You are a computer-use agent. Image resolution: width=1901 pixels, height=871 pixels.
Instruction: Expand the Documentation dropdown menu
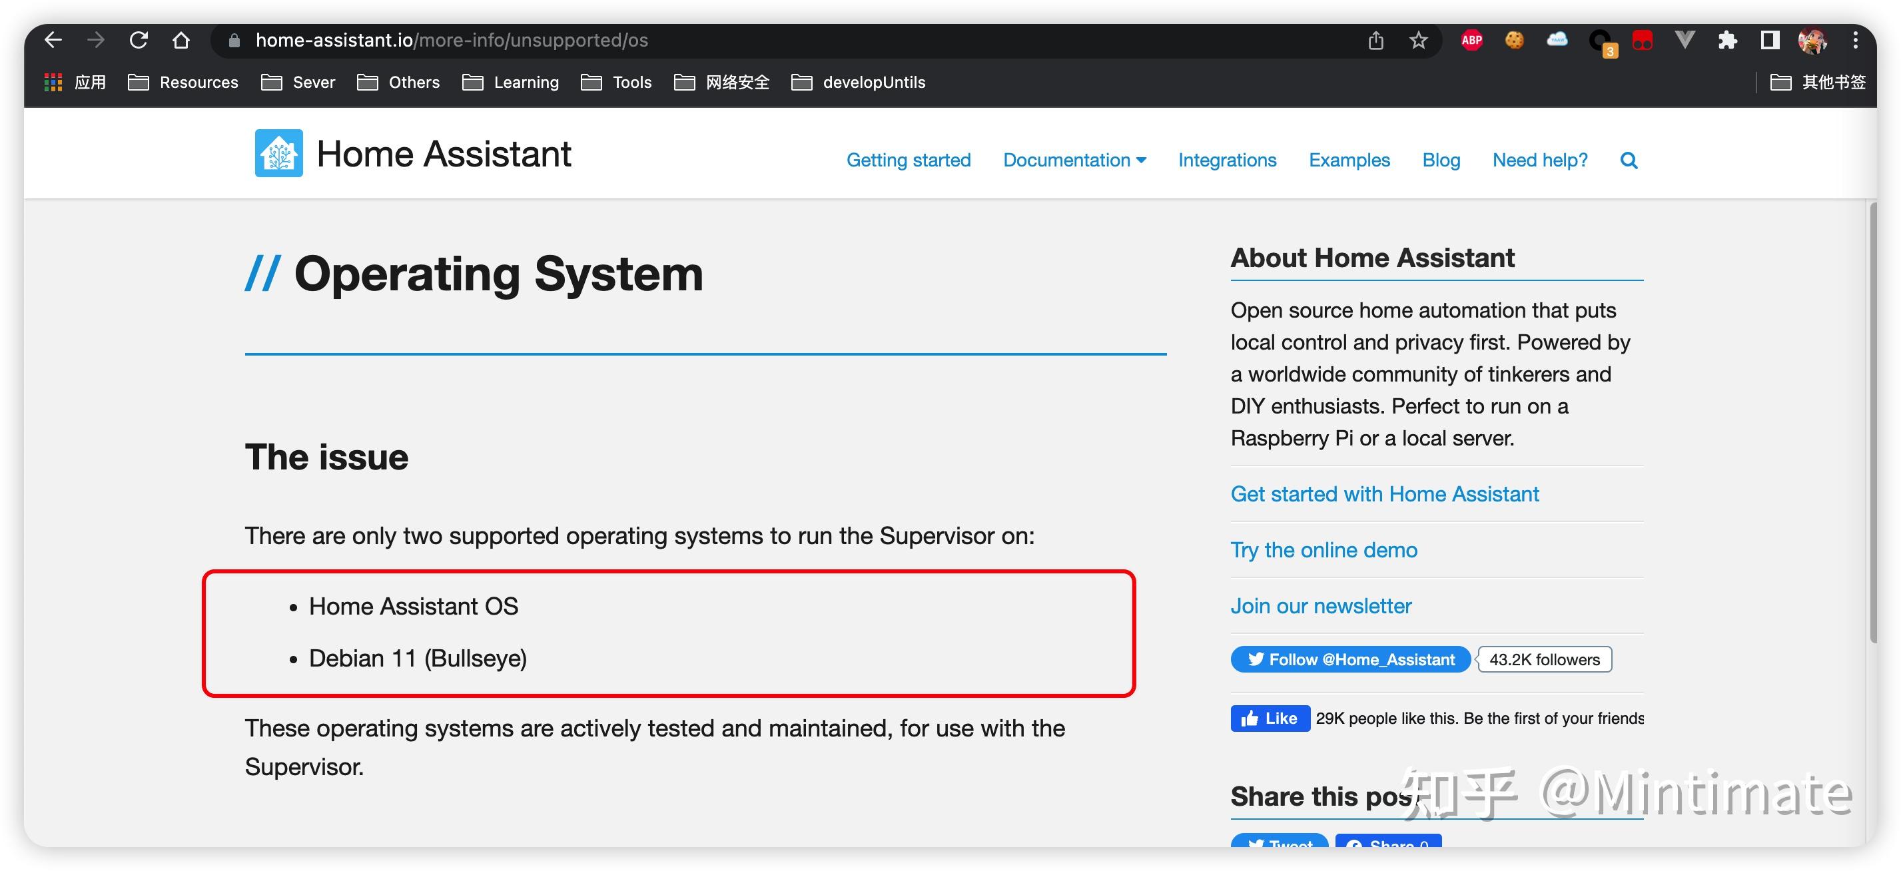pyautogui.click(x=1074, y=160)
